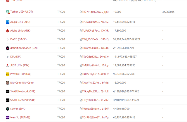Open the RichCoin (RichCoin) token link
The height and width of the screenshot is (122, 187).
(x=22, y=83)
